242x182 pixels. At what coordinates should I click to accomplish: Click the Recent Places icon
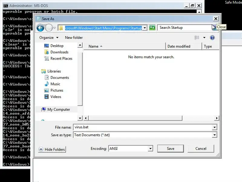point(47,59)
